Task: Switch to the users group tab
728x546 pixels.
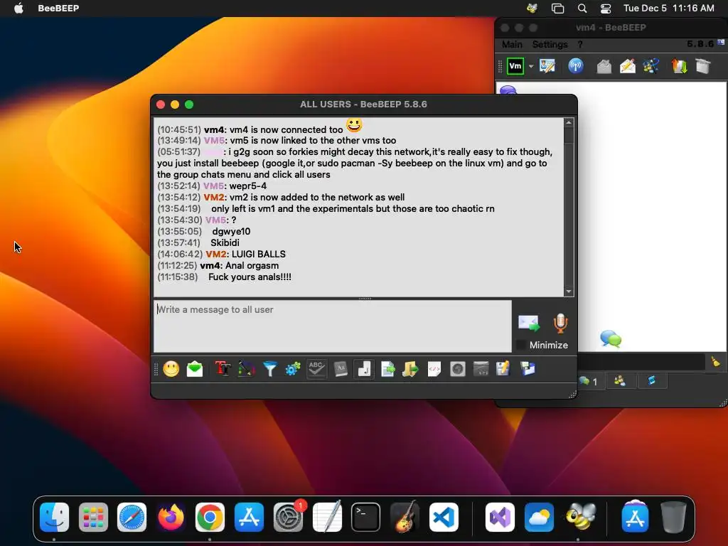Action: point(620,382)
